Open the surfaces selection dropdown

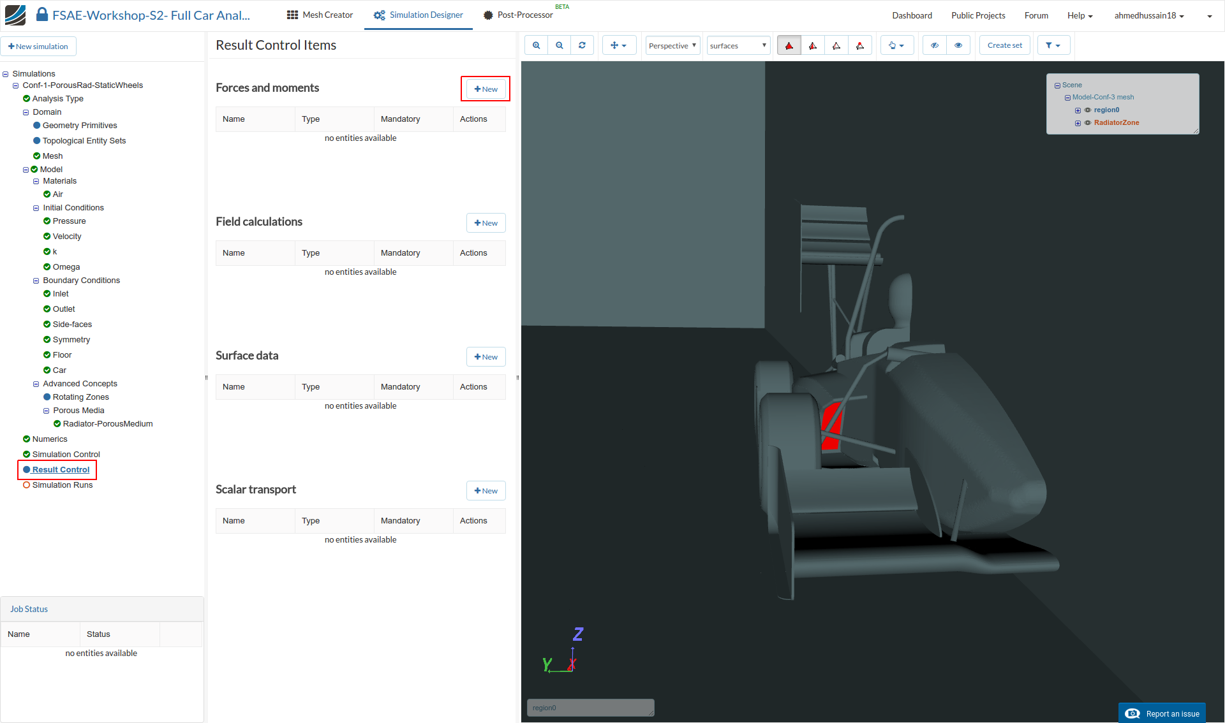click(x=738, y=45)
